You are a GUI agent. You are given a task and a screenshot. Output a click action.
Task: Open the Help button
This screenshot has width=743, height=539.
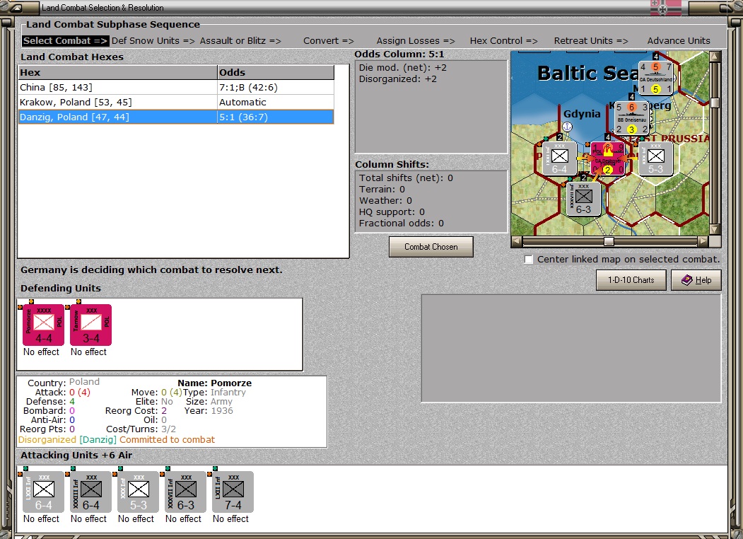click(696, 279)
